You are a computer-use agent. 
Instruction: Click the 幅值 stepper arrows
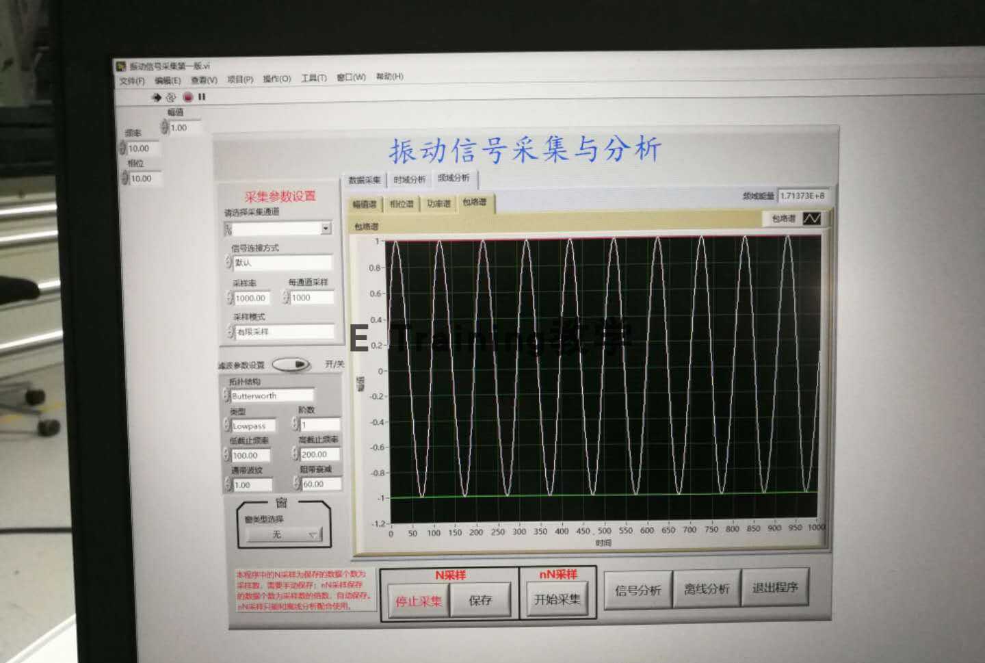[x=164, y=127]
